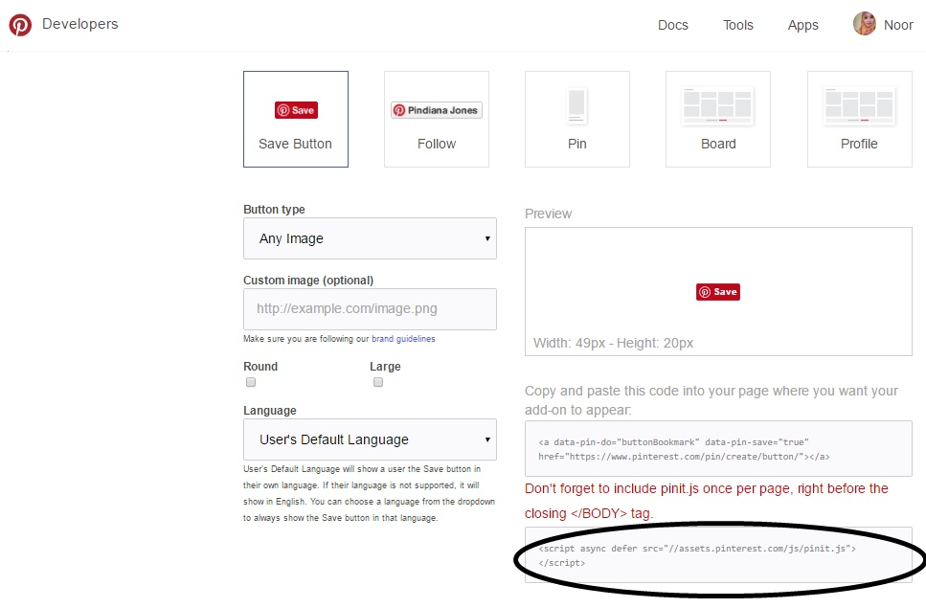The width and height of the screenshot is (926, 608).
Task: Open the Tools menu
Action: point(738,25)
